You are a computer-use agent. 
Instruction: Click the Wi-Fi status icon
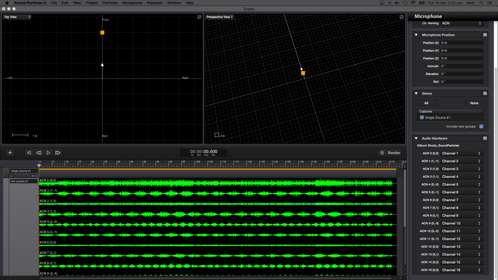(x=413, y=3)
